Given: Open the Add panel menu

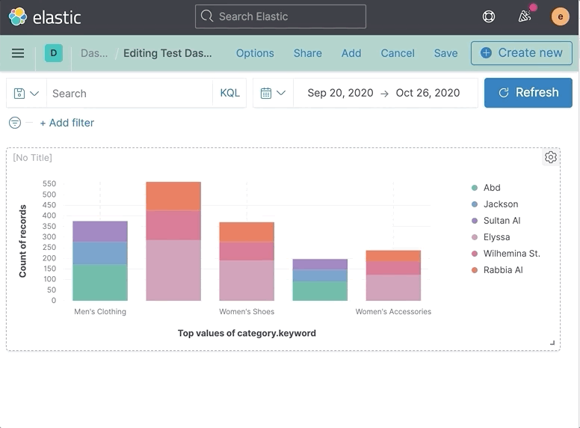Looking at the screenshot, I should pos(351,53).
